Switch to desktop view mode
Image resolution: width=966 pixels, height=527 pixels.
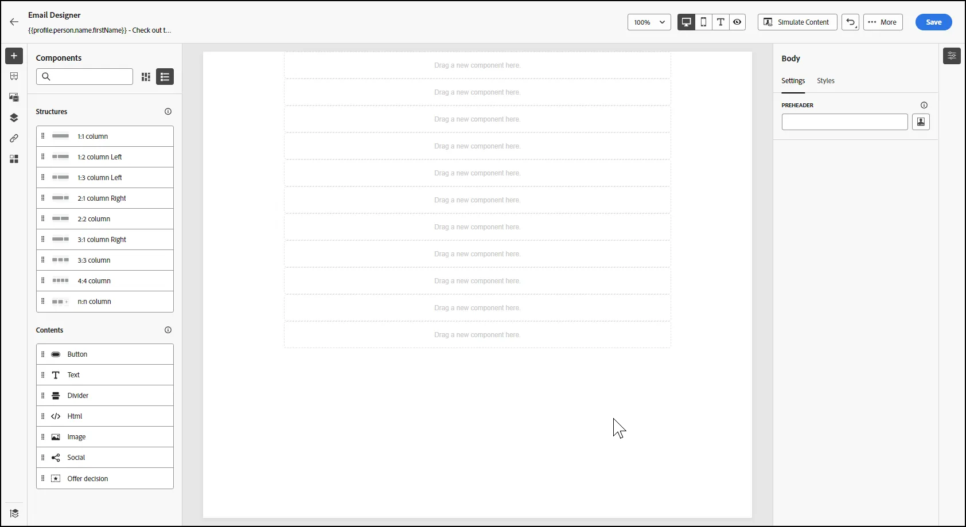click(686, 22)
